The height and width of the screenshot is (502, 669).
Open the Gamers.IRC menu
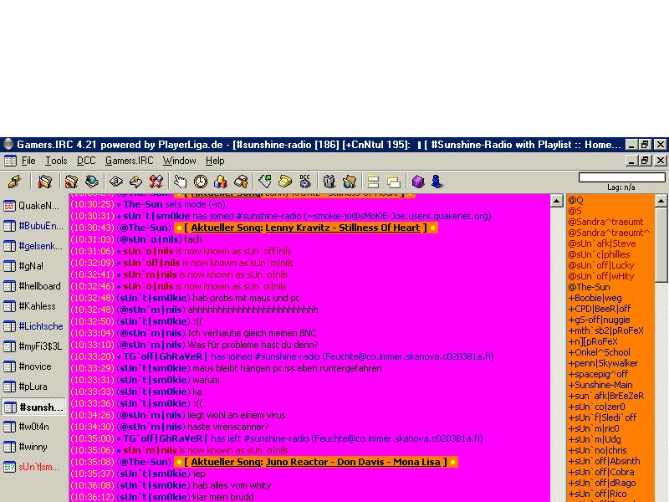tap(129, 161)
